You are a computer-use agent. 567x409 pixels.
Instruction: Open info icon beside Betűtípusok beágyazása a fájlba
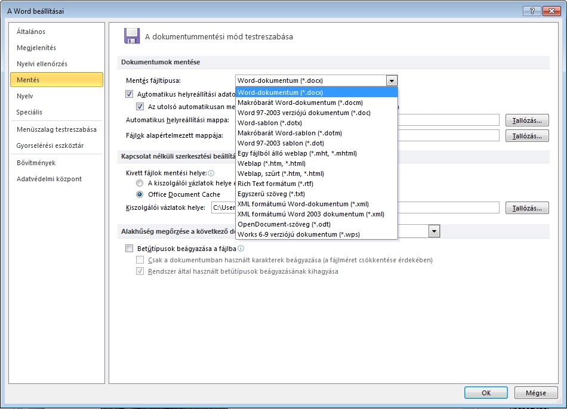coord(241,249)
